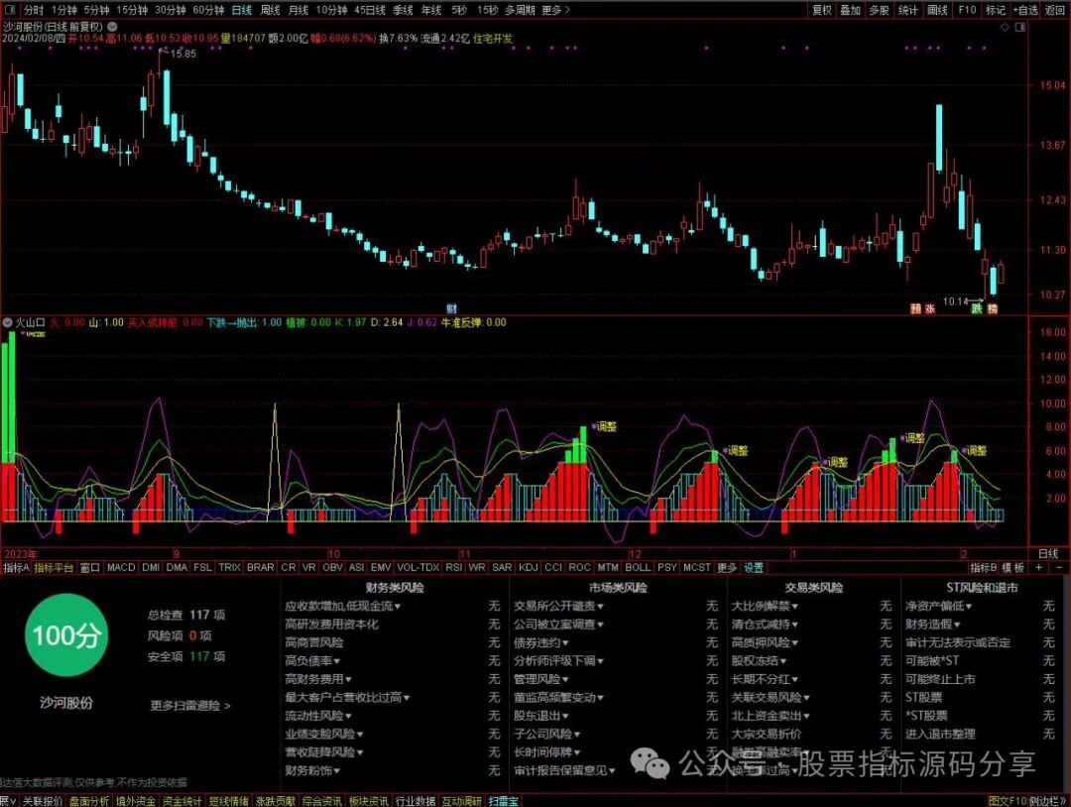Open the 资金统计 bottom tab
This screenshot has height=807, width=1071.
(181, 801)
